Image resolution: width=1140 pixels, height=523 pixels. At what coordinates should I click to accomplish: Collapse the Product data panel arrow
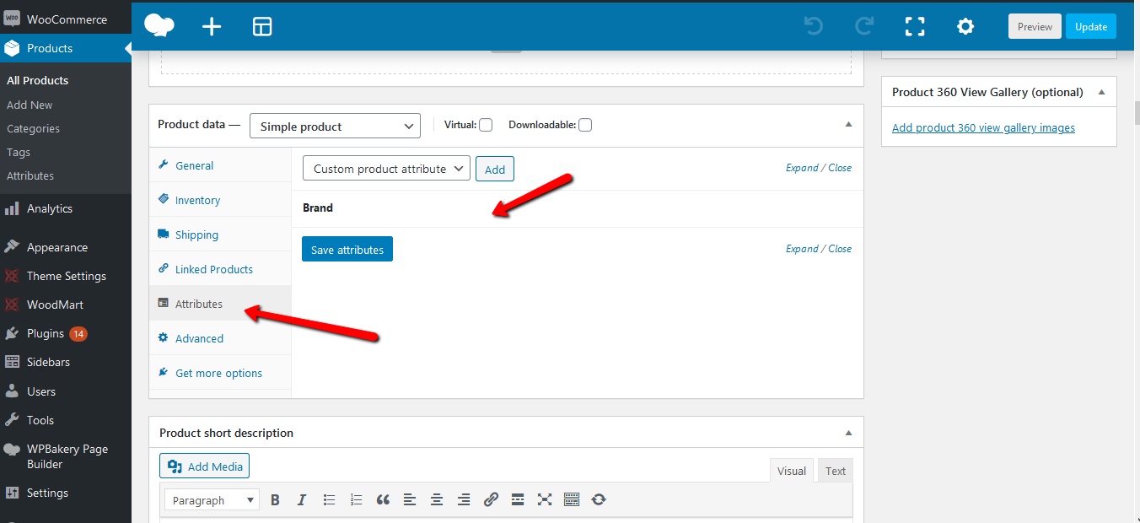coord(848,124)
